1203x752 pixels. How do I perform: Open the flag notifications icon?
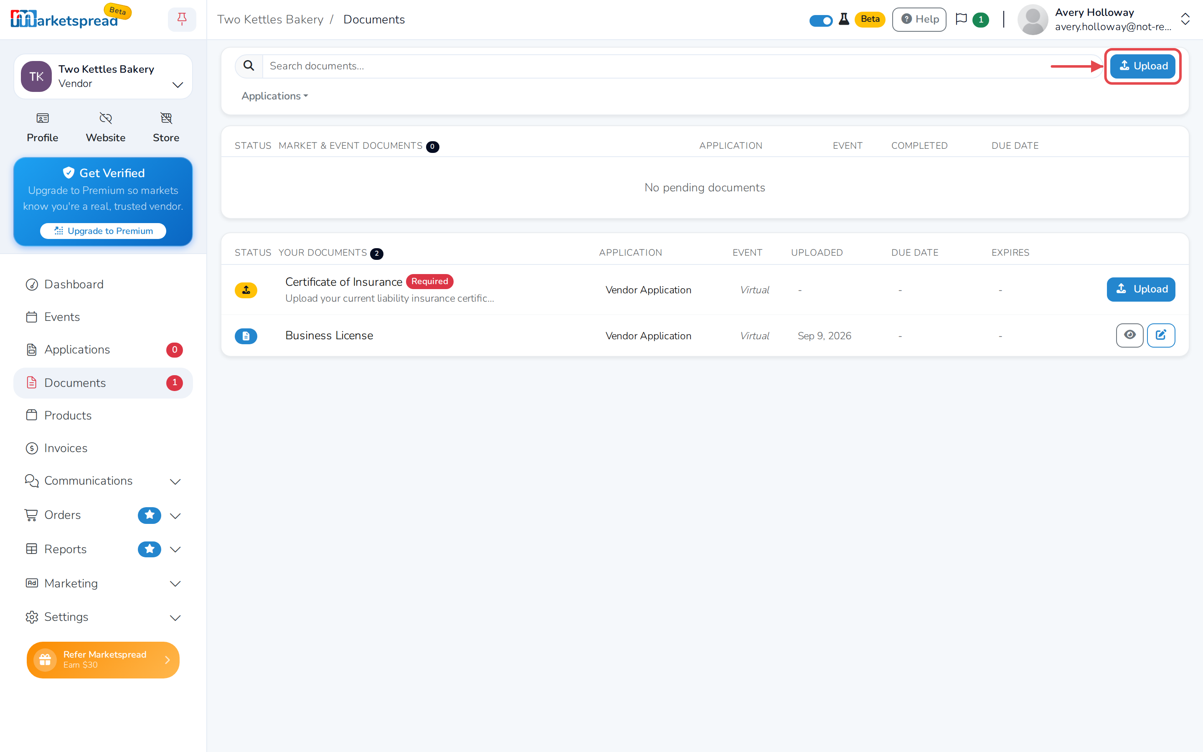point(962,19)
